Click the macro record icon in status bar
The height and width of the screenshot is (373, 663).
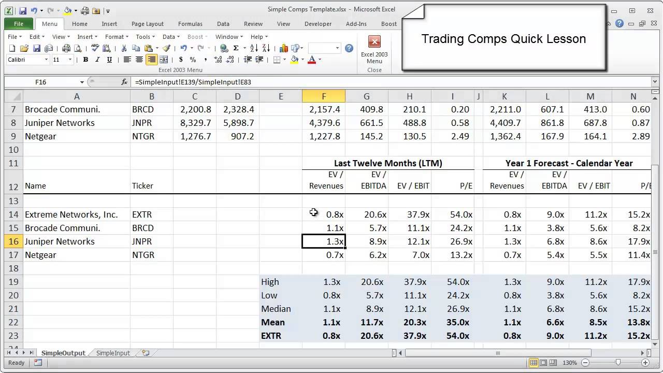tap(38, 363)
